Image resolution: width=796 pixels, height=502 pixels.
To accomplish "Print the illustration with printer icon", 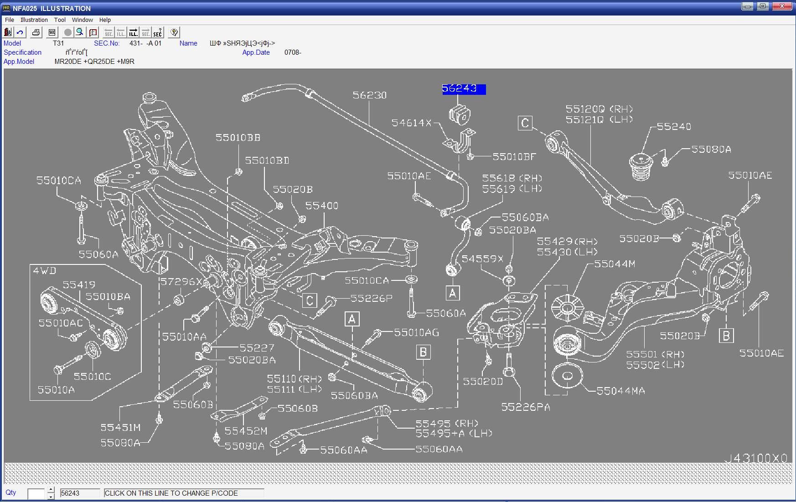I will (x=36, y=32).
